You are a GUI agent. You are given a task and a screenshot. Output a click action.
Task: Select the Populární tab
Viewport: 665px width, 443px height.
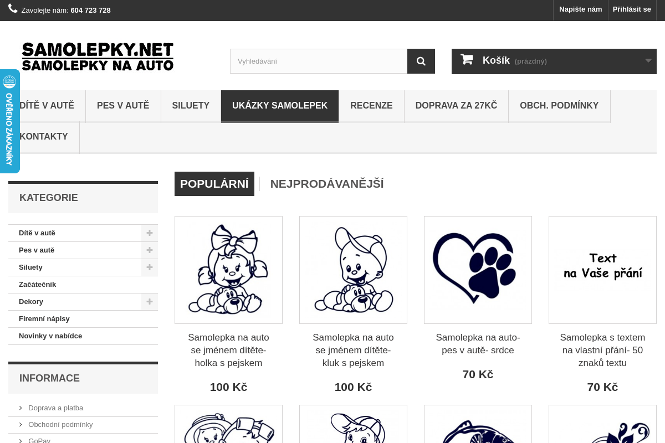(x=214, y=184)
